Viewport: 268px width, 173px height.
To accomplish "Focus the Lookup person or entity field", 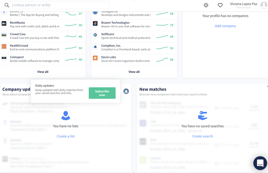I will click(x=55, y=5).
